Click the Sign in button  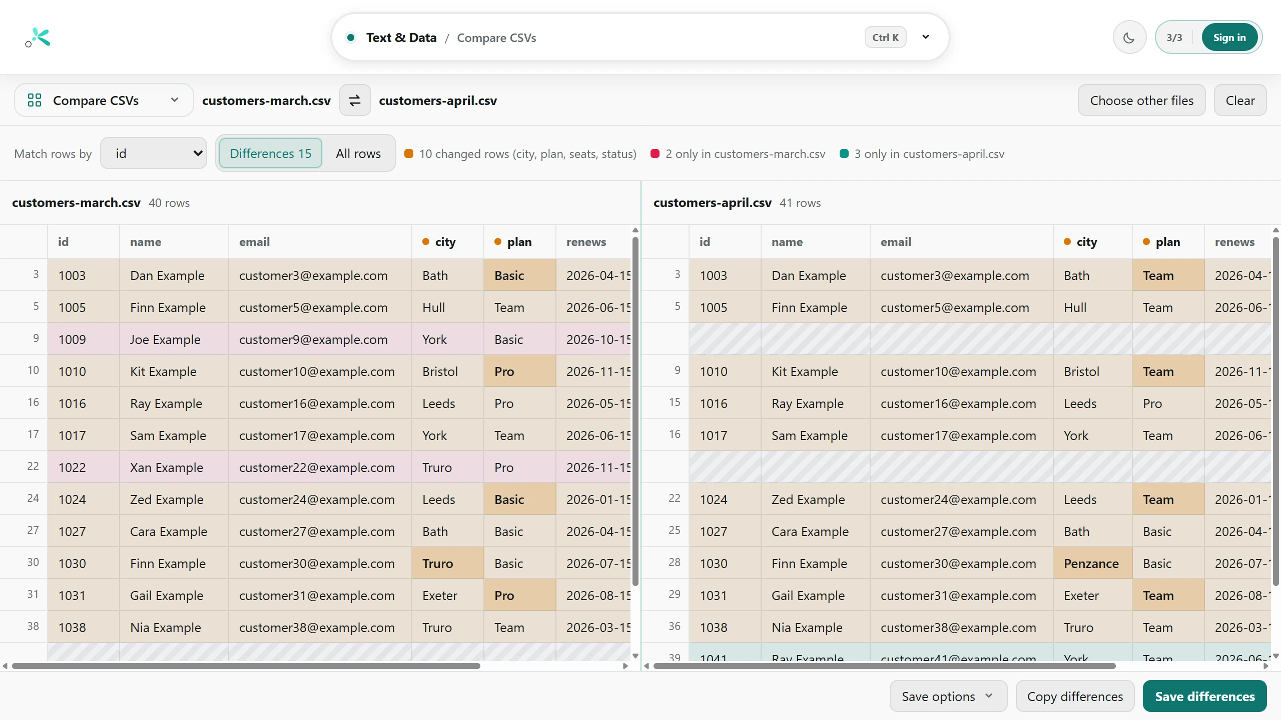pyautogui.click(x=1229, y=37)
